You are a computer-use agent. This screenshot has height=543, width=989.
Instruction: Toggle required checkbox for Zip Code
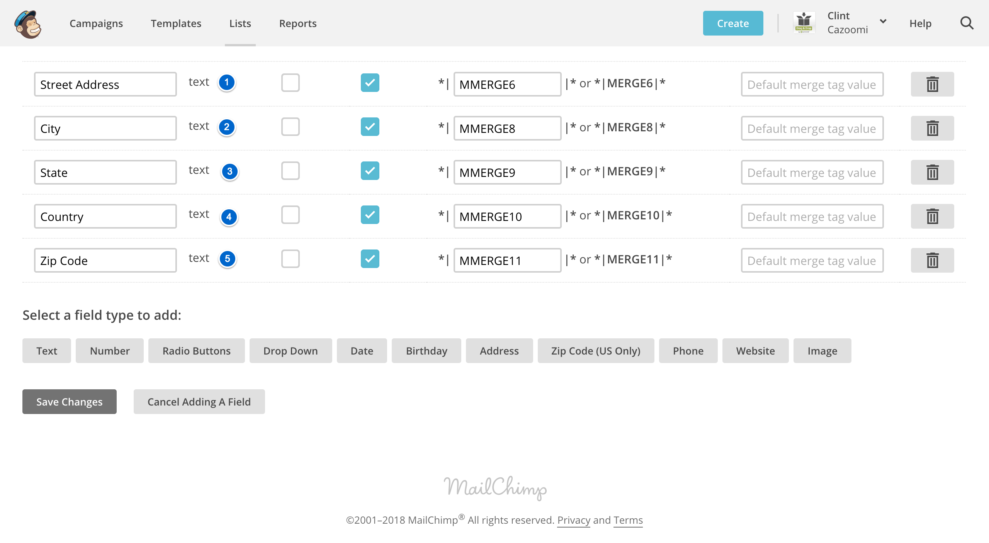click(x=291, y=259)
